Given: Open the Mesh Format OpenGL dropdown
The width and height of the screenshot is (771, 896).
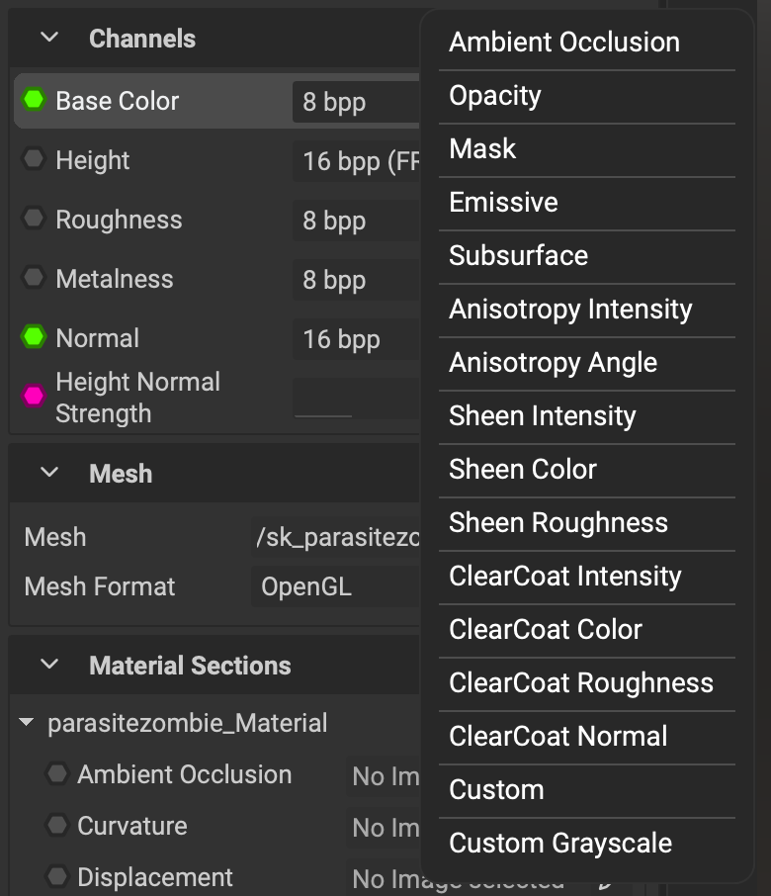Looking at the screenshot, I should pos(336,586).
